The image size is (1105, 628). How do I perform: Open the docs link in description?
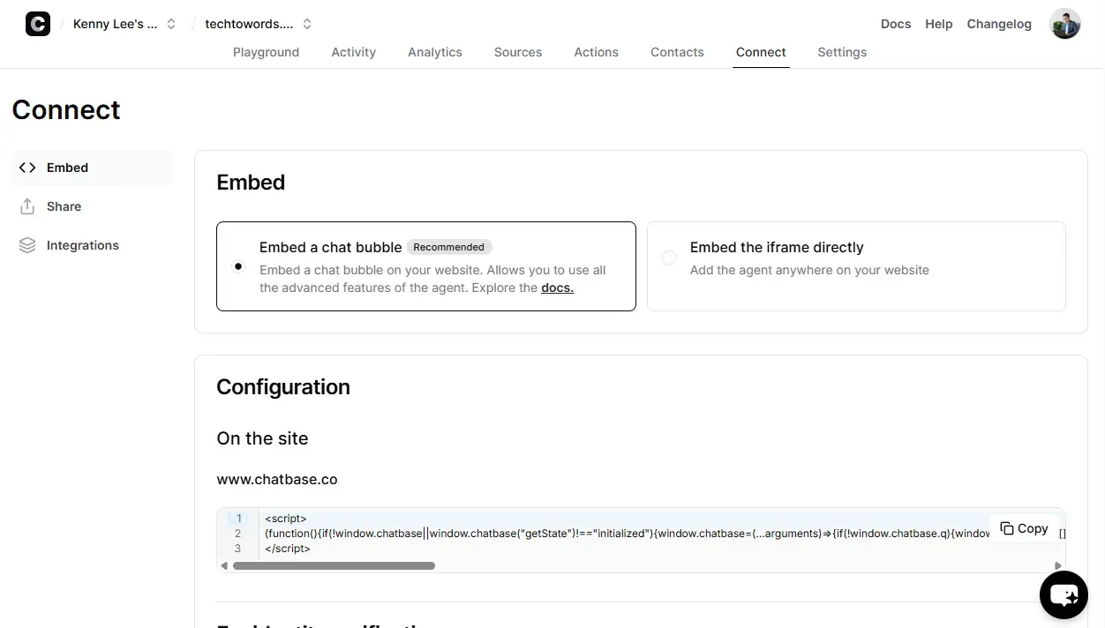pos(557,288)
